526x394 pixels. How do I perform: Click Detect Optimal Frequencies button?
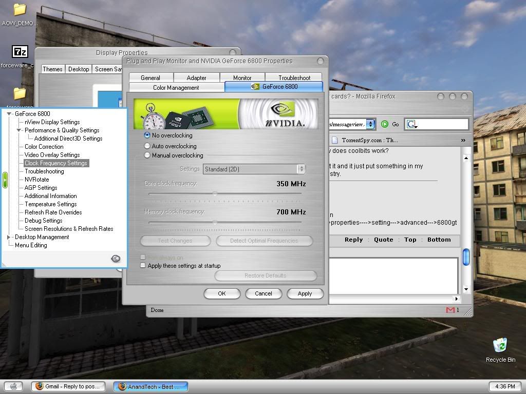264,241
